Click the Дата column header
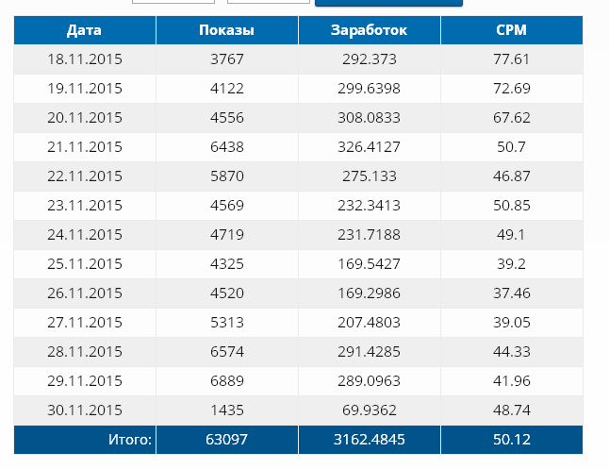The height and width of the screenshot is (469, 609). (x=84, y=30)
